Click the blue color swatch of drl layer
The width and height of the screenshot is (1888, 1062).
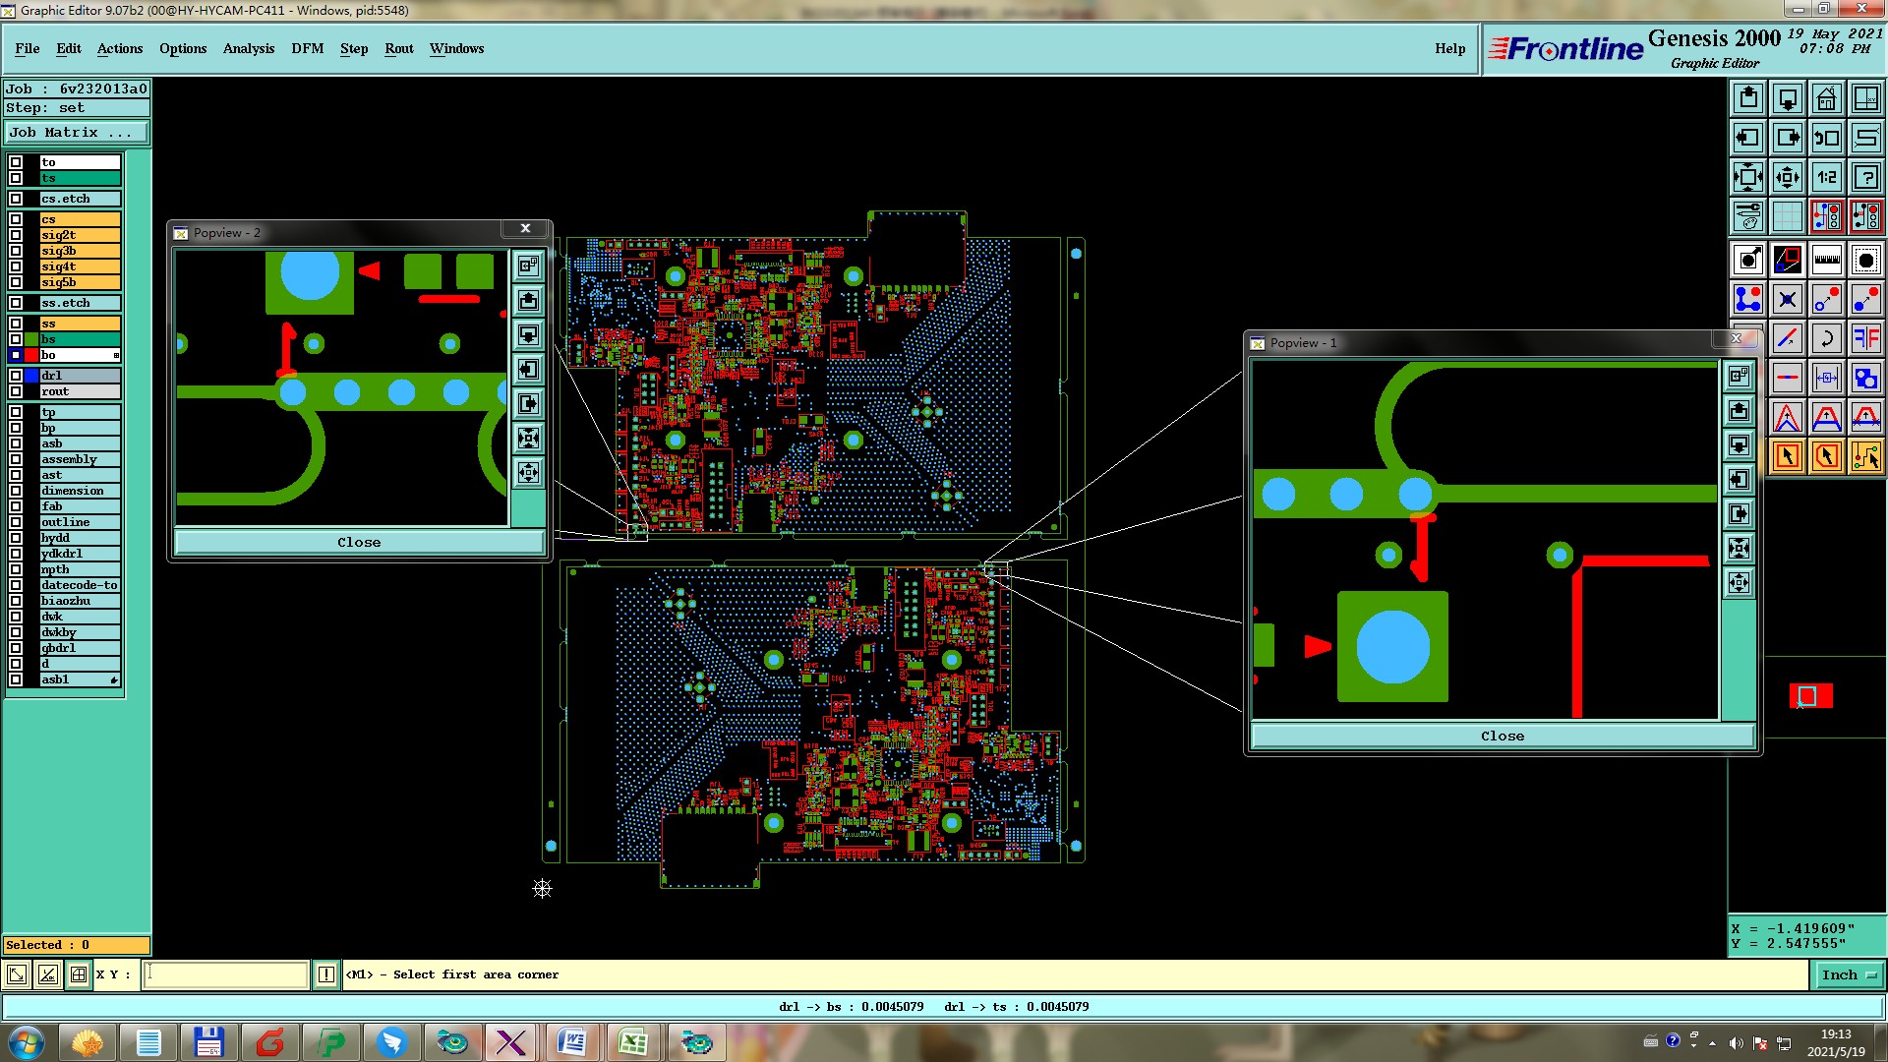pyautogui.click(x=31, y=376)
